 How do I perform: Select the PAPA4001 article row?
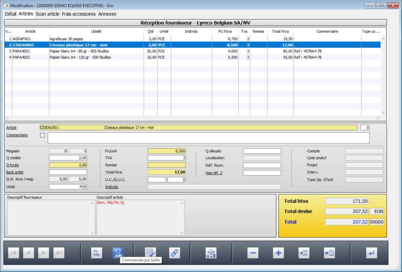point(192,51)
